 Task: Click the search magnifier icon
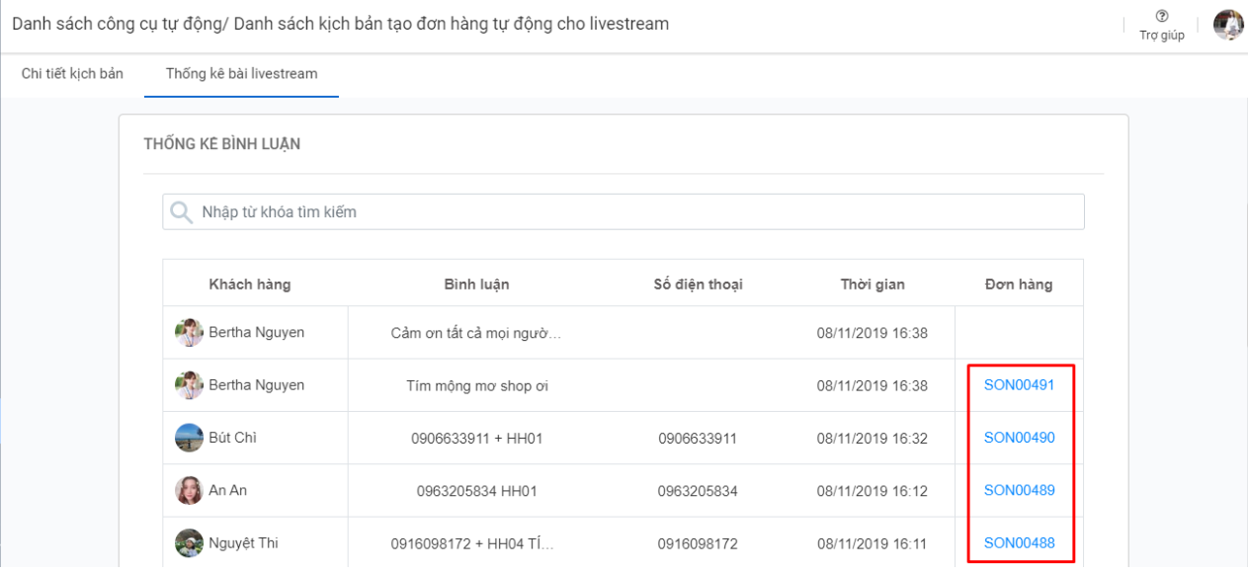coord(181,212)
